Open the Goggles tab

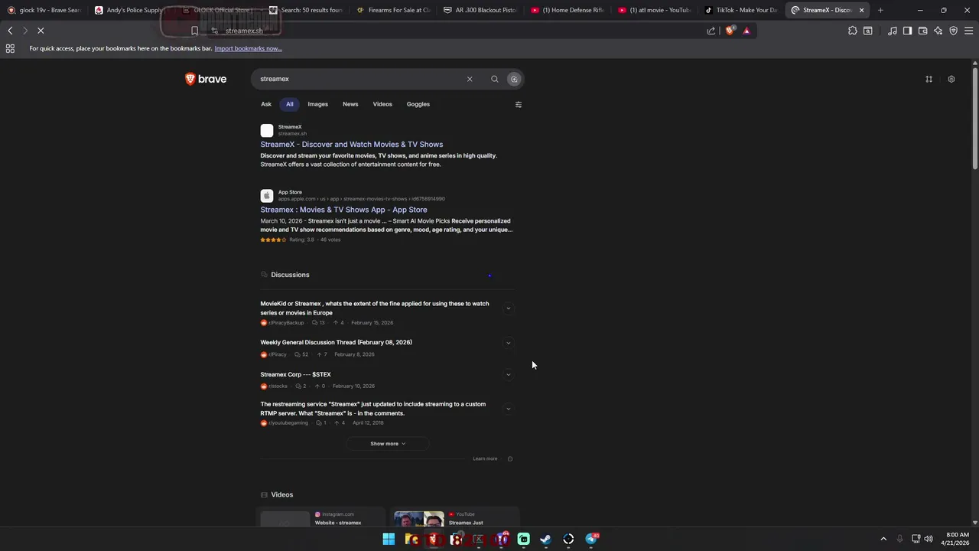tap(418, 104)
